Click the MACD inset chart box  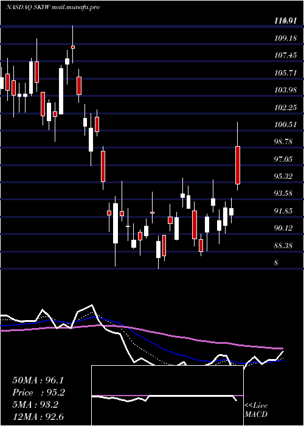click(167, 396)
